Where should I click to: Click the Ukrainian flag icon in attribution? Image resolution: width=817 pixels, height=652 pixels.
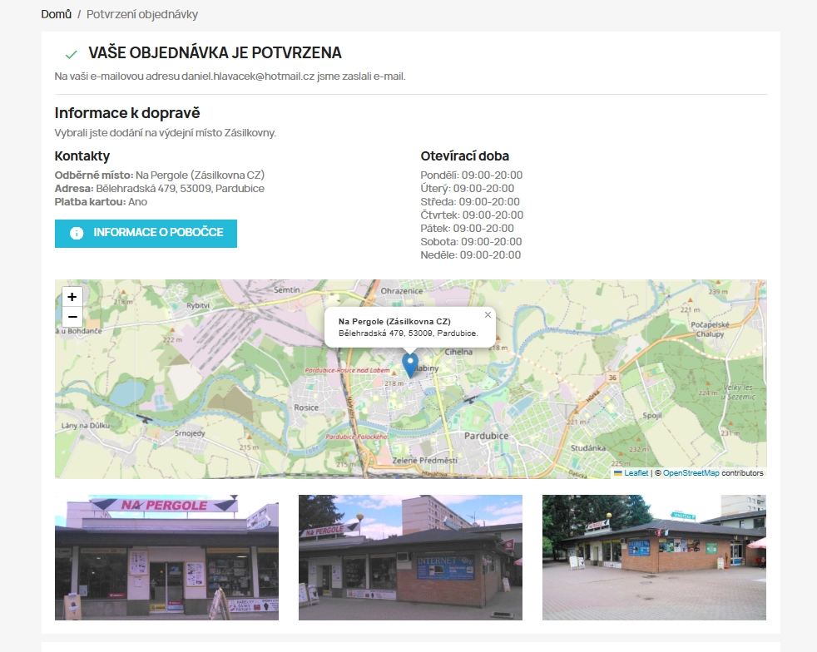618,473
